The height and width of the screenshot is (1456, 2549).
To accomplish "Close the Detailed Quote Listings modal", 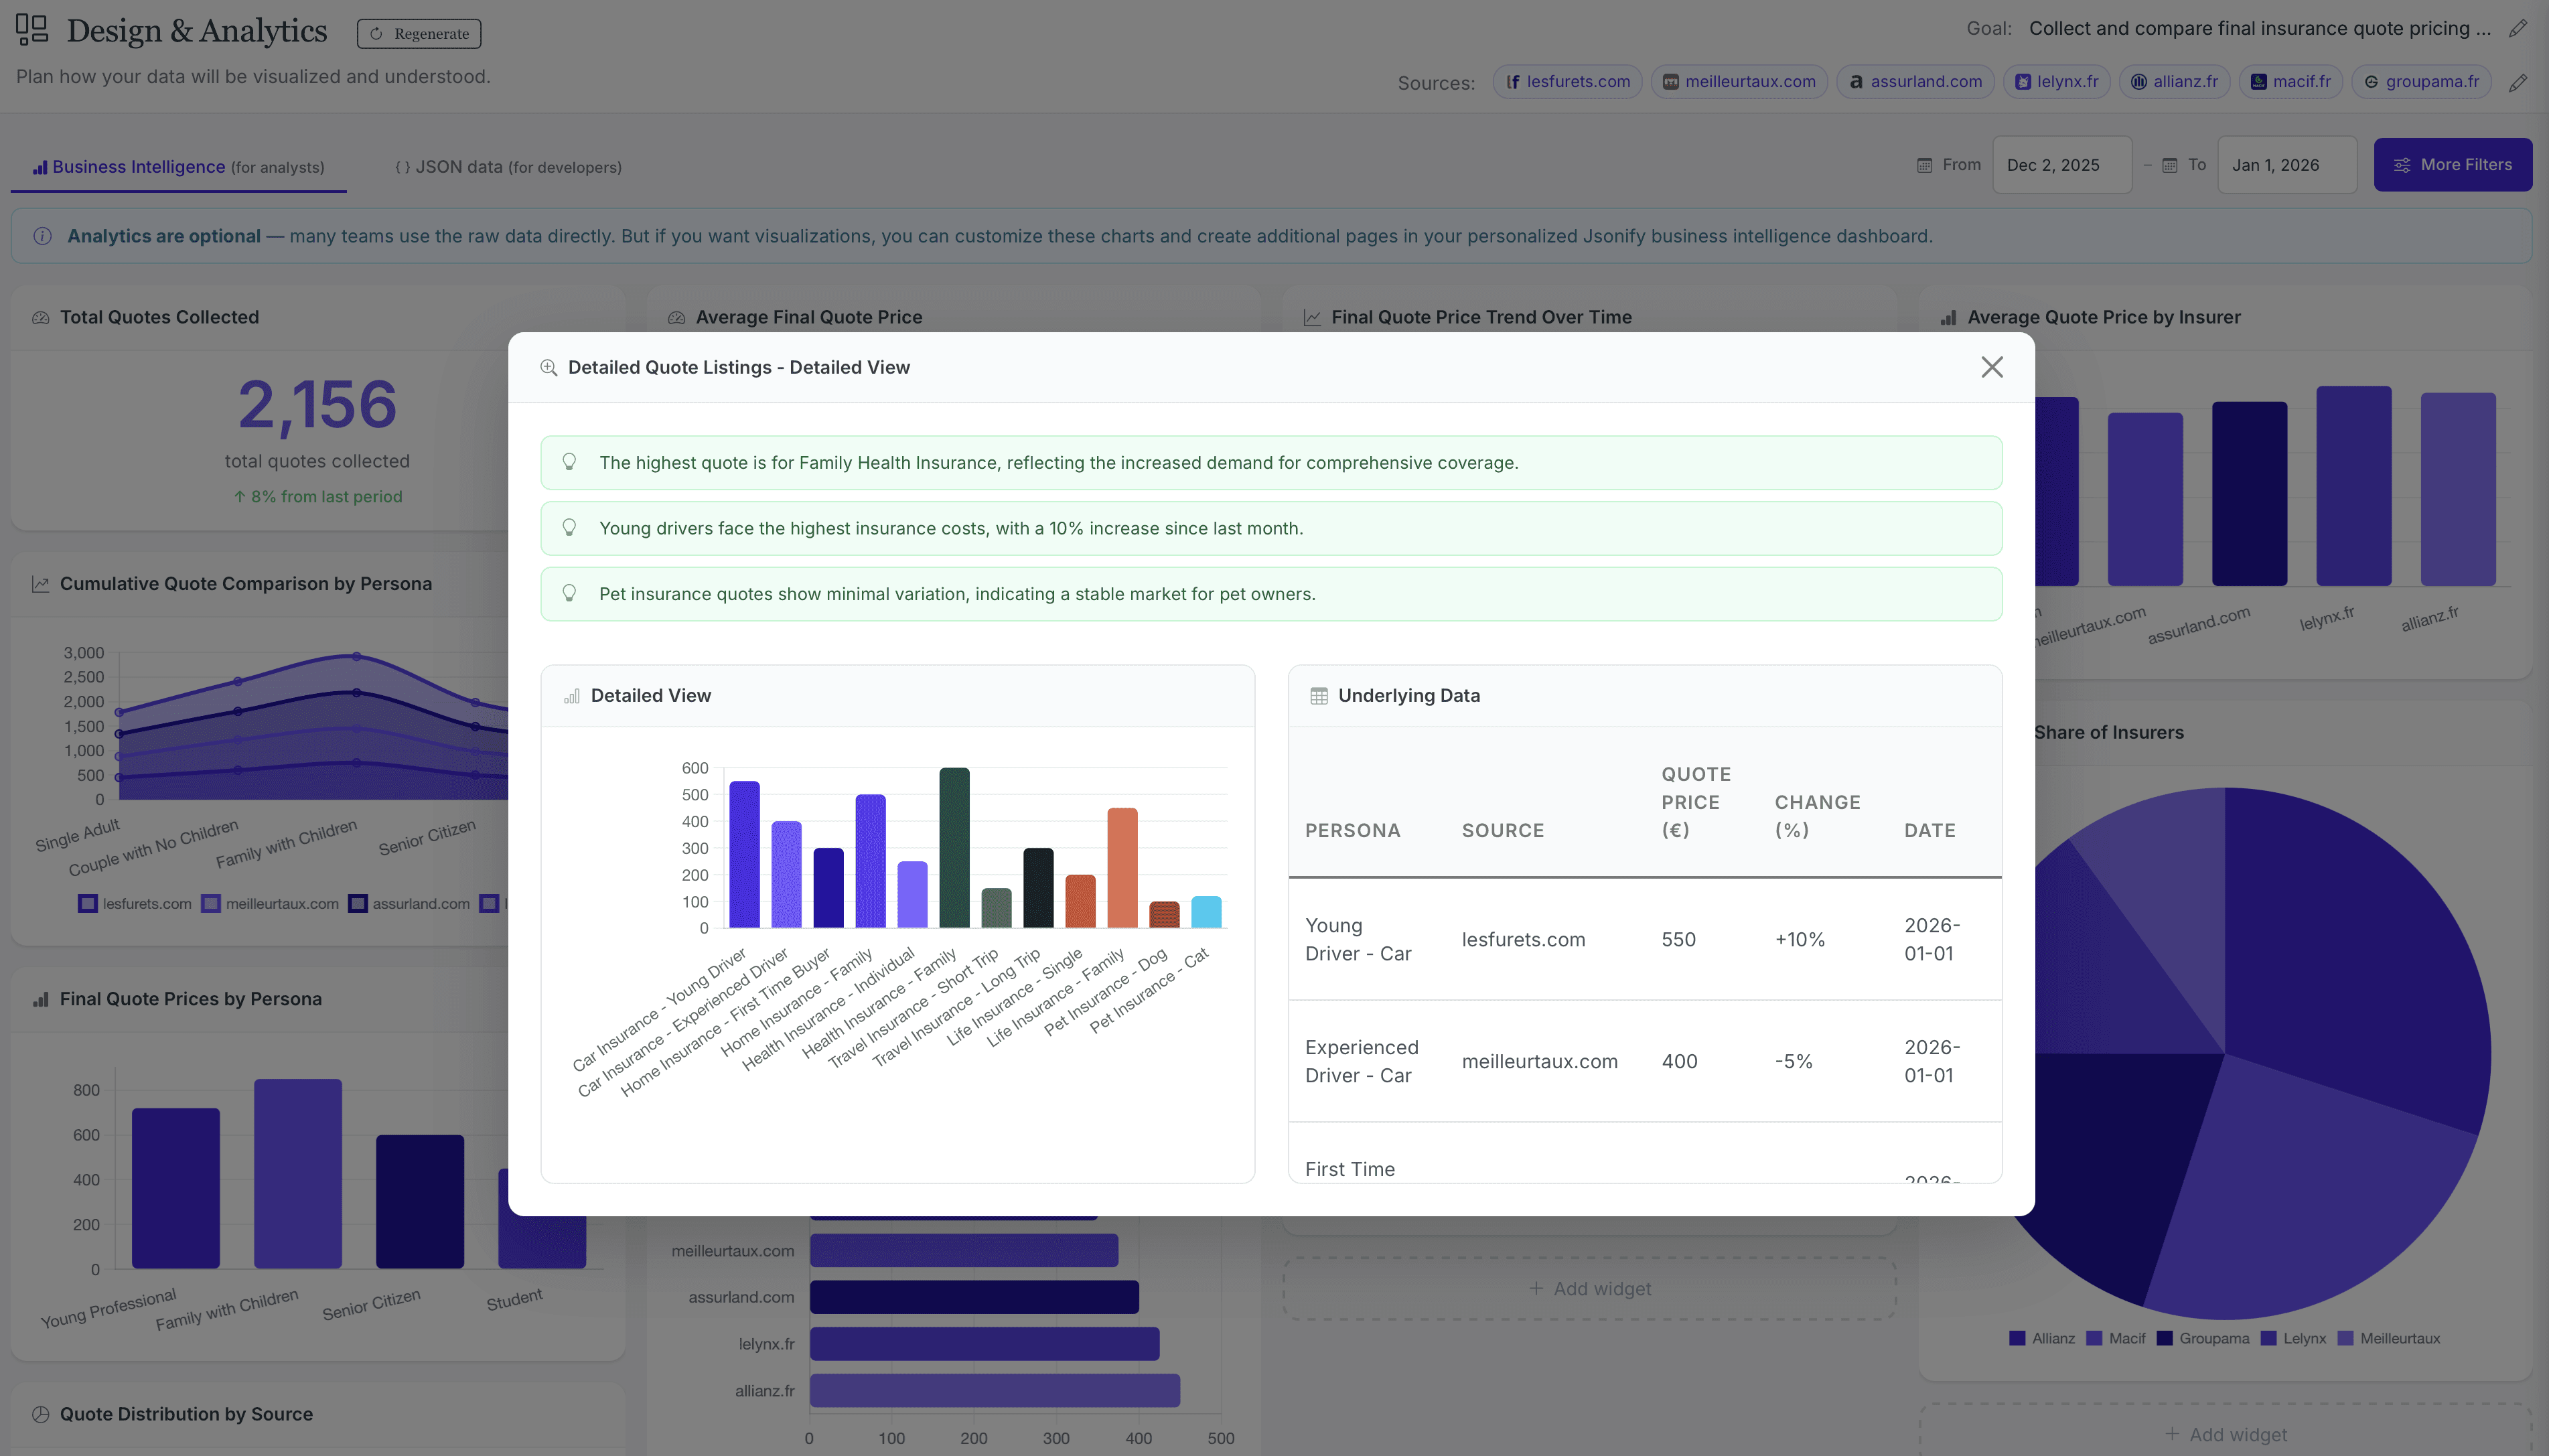I will pyautogui.click(x=1991, y=367).
